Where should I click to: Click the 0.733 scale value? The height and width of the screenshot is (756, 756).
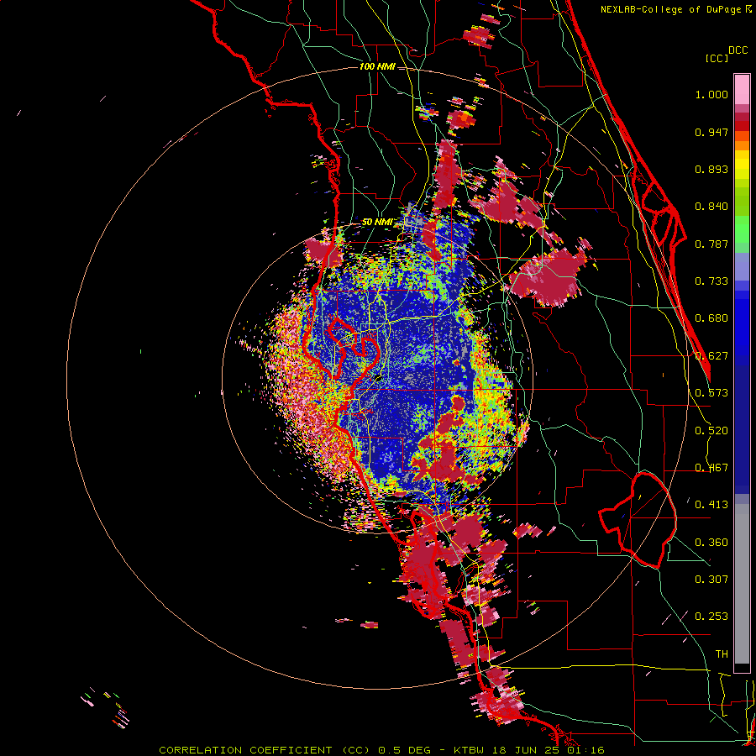[x=711, y=281]
